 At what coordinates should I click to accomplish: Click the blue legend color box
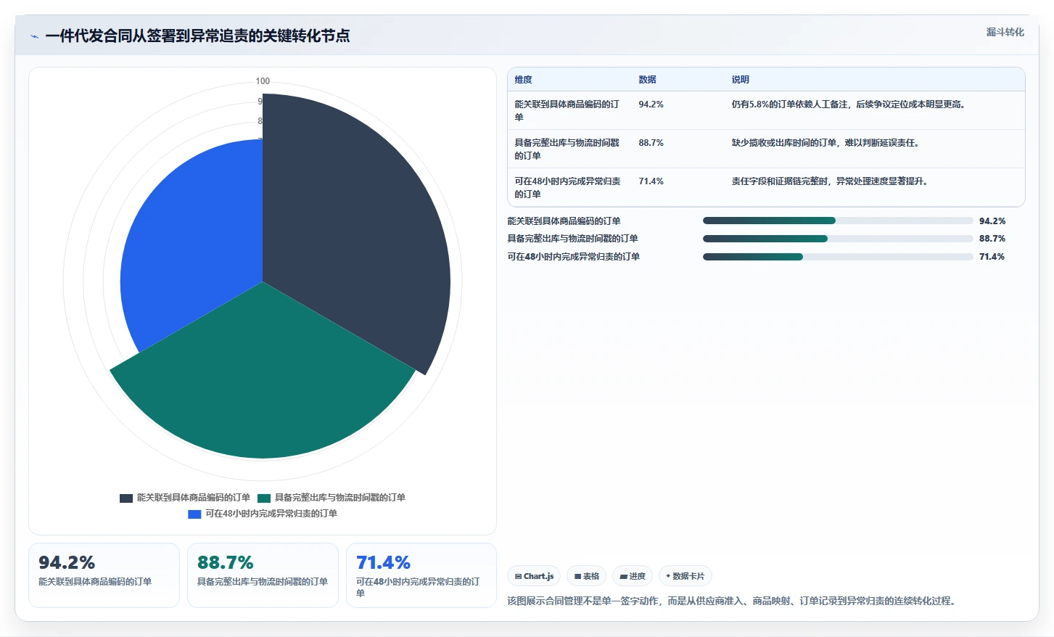click(194, 514)
